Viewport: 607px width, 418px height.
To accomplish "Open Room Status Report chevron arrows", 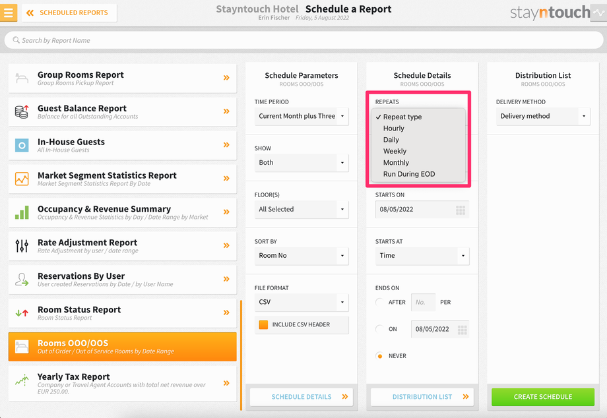I will pyautogui.click(x=226, y=313).
